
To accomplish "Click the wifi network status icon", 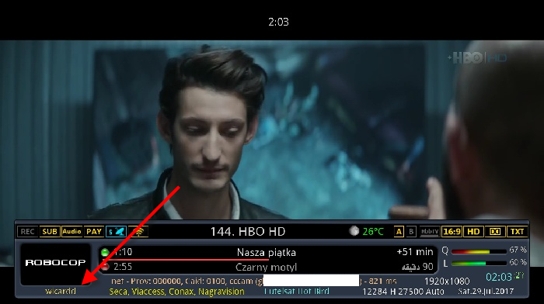I will tap(138, 232).
